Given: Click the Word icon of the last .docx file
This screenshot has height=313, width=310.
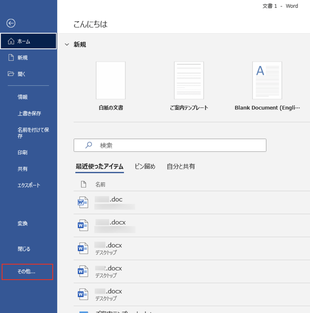Looking at the screenshot, I should (83, 294).
